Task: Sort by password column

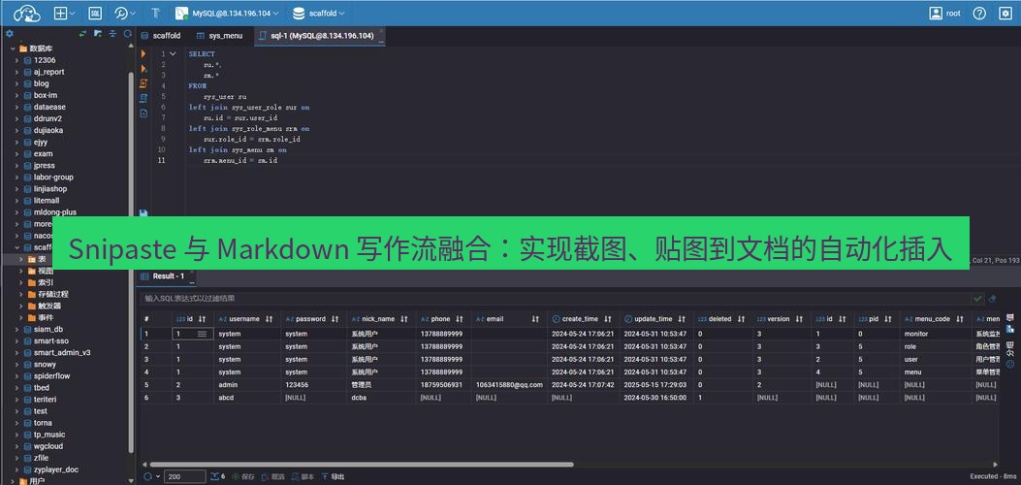Action: coord(335,319)
